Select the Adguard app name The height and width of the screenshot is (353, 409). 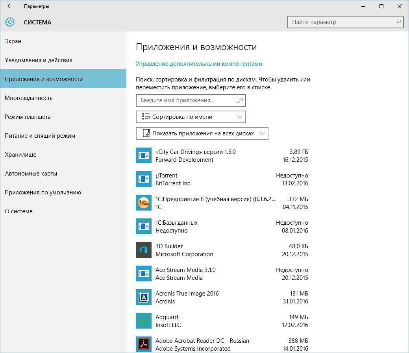point(167,317)
